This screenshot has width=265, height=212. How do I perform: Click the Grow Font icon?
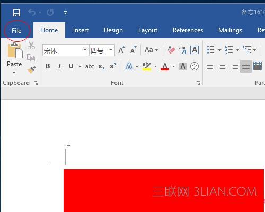pyautogui.click(x=121, y=50)
